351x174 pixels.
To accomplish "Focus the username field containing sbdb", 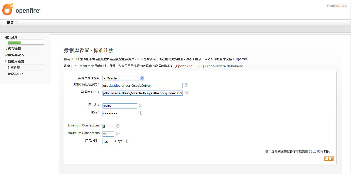I will tap(120, 106).
